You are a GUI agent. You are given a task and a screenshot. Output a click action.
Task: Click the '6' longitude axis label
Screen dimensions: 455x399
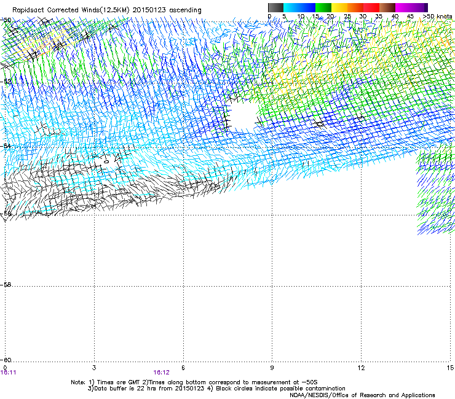(x=183, y=368)
